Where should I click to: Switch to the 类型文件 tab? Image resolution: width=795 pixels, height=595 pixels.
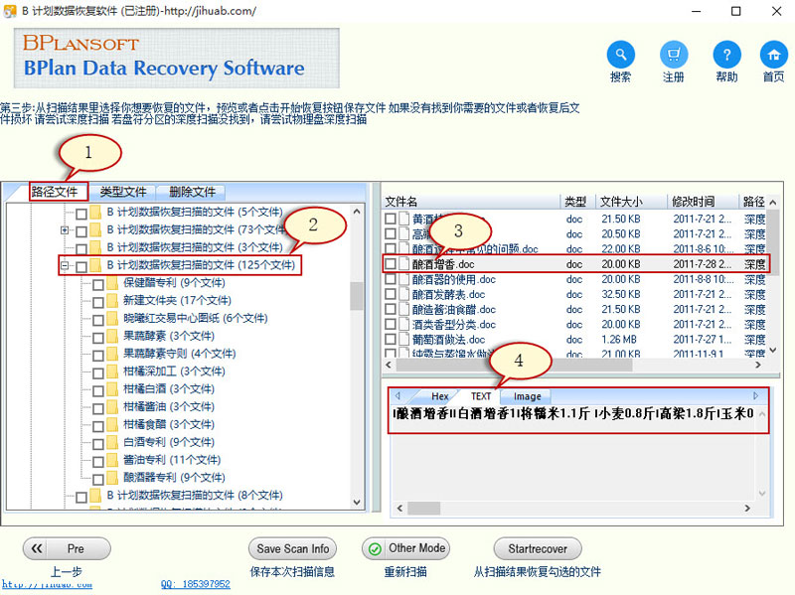(x=123, y=192)
